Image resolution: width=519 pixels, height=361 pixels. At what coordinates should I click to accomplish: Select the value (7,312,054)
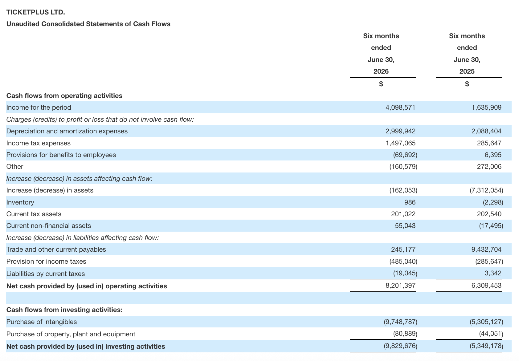click(486, 190)
